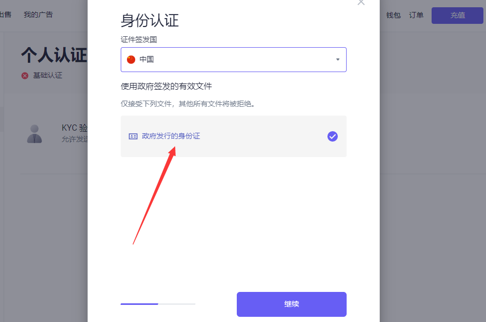Click the step progress bar in the dialog
486x322 pixels.
point(158,304)
